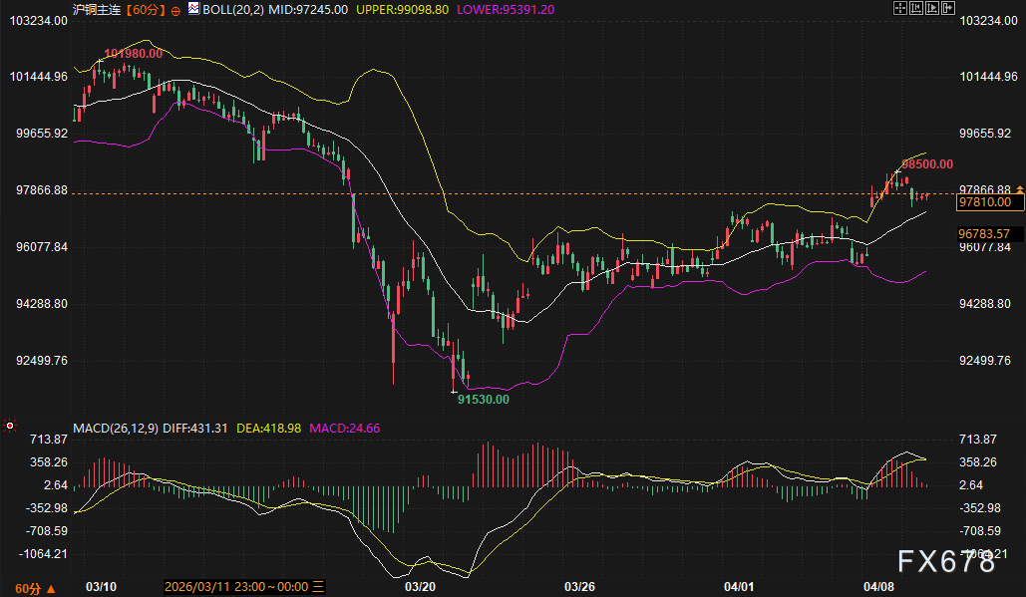Open the menu icon beside the date range
This screenshot has width=1026, height=597.
tap(318, 586)
